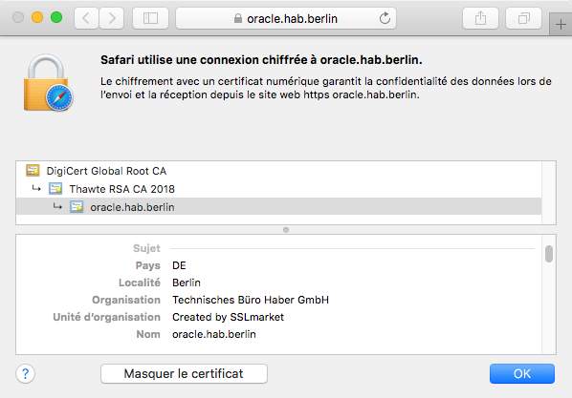Click the 'Masquer le certificat' button
The height and width of the screenshot is (398, 572).
[184, 373]
